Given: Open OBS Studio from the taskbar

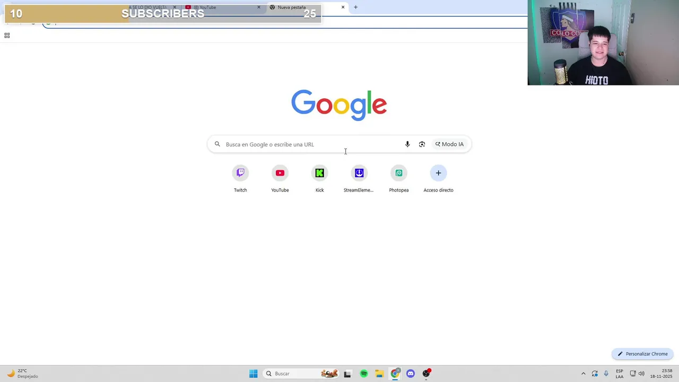Looking at the screenshot, I should 426,374.
